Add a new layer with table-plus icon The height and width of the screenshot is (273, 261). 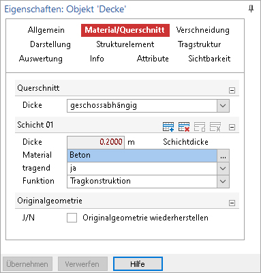click(168, 127)
